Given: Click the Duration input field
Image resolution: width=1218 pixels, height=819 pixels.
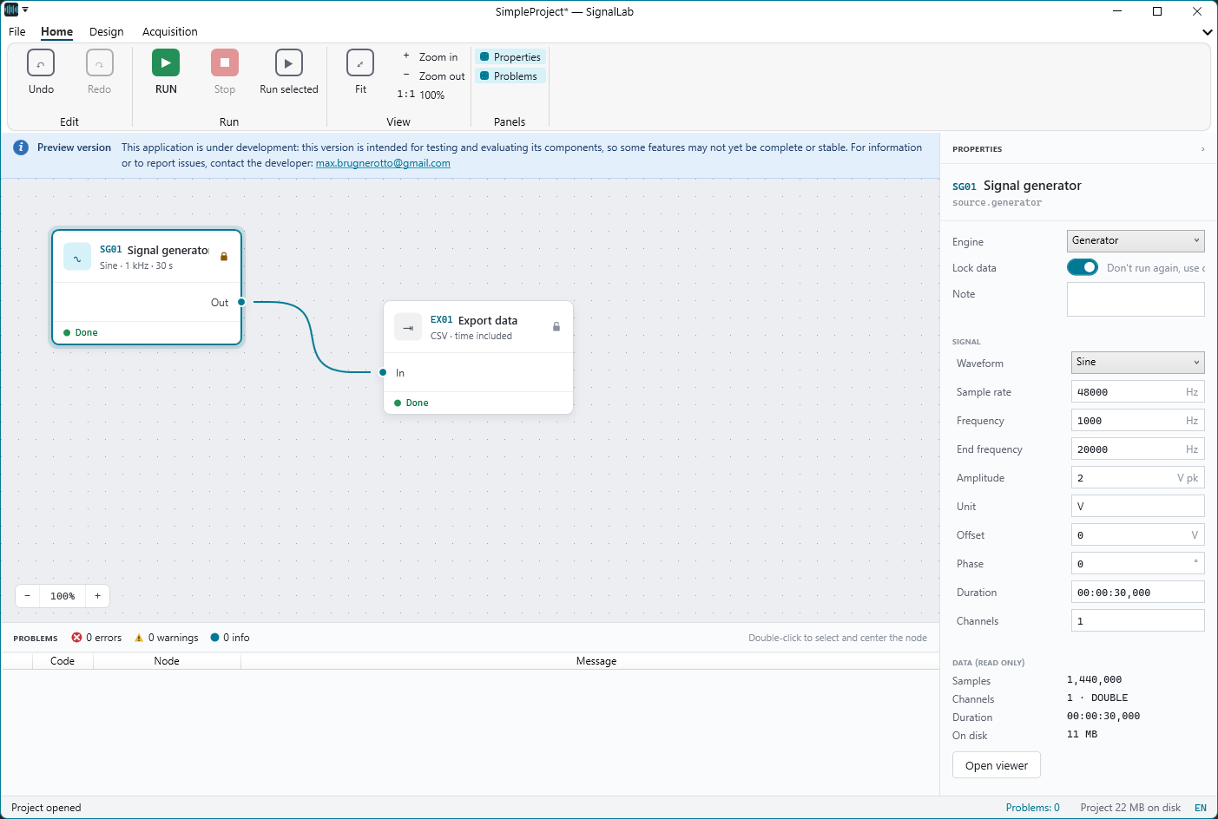Looking at the screenshot, I should click(1138, 593).
